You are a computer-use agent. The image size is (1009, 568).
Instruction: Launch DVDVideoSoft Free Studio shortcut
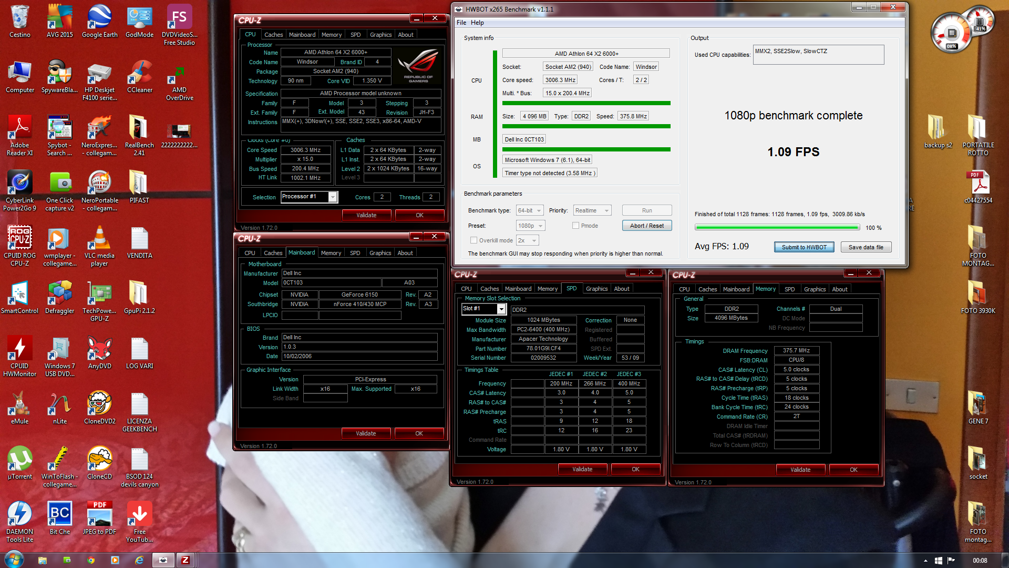click(179, 25)
